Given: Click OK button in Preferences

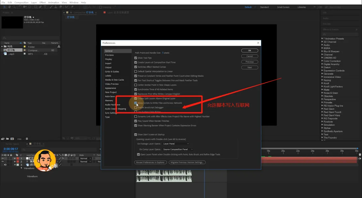Looking at the screenshot, I should point(250,51).
